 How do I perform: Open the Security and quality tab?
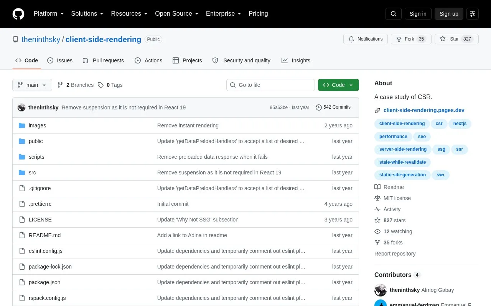[x=241, y=60]
